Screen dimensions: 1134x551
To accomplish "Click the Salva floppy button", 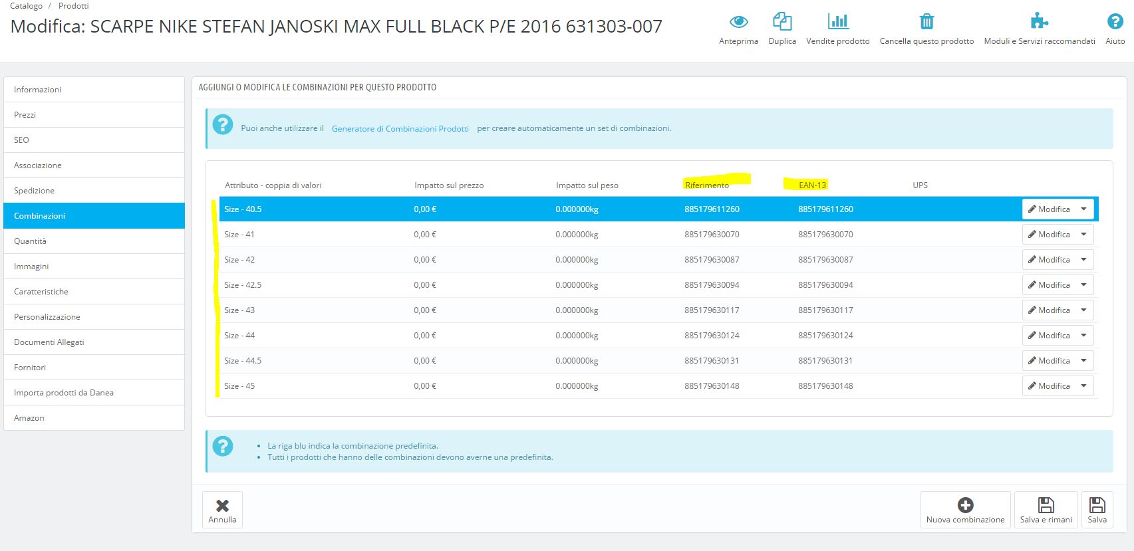I will pos(1097,510).
